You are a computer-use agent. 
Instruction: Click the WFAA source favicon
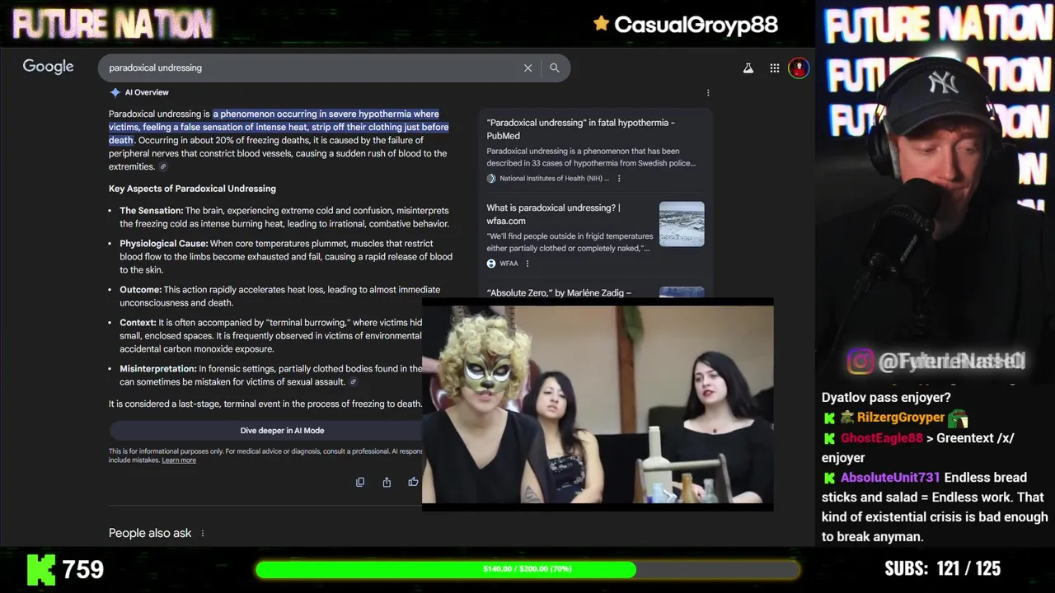tap(491, 264)
